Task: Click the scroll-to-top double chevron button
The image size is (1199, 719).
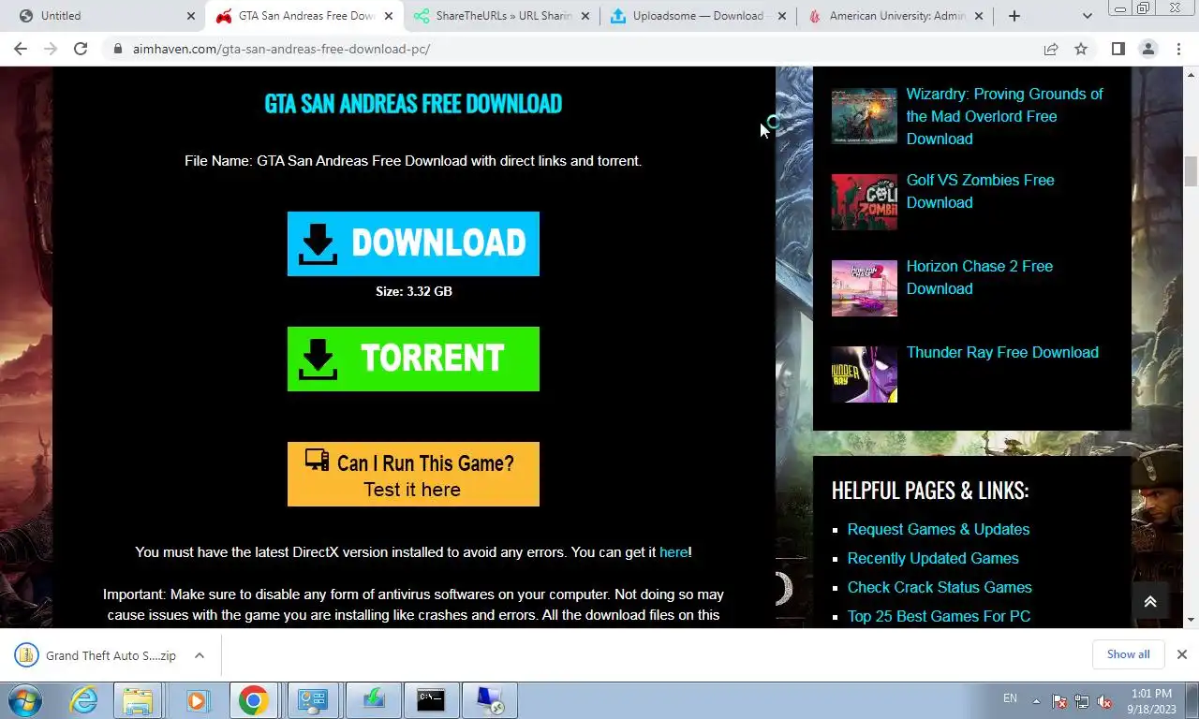Action: (x=1150, y=602)
